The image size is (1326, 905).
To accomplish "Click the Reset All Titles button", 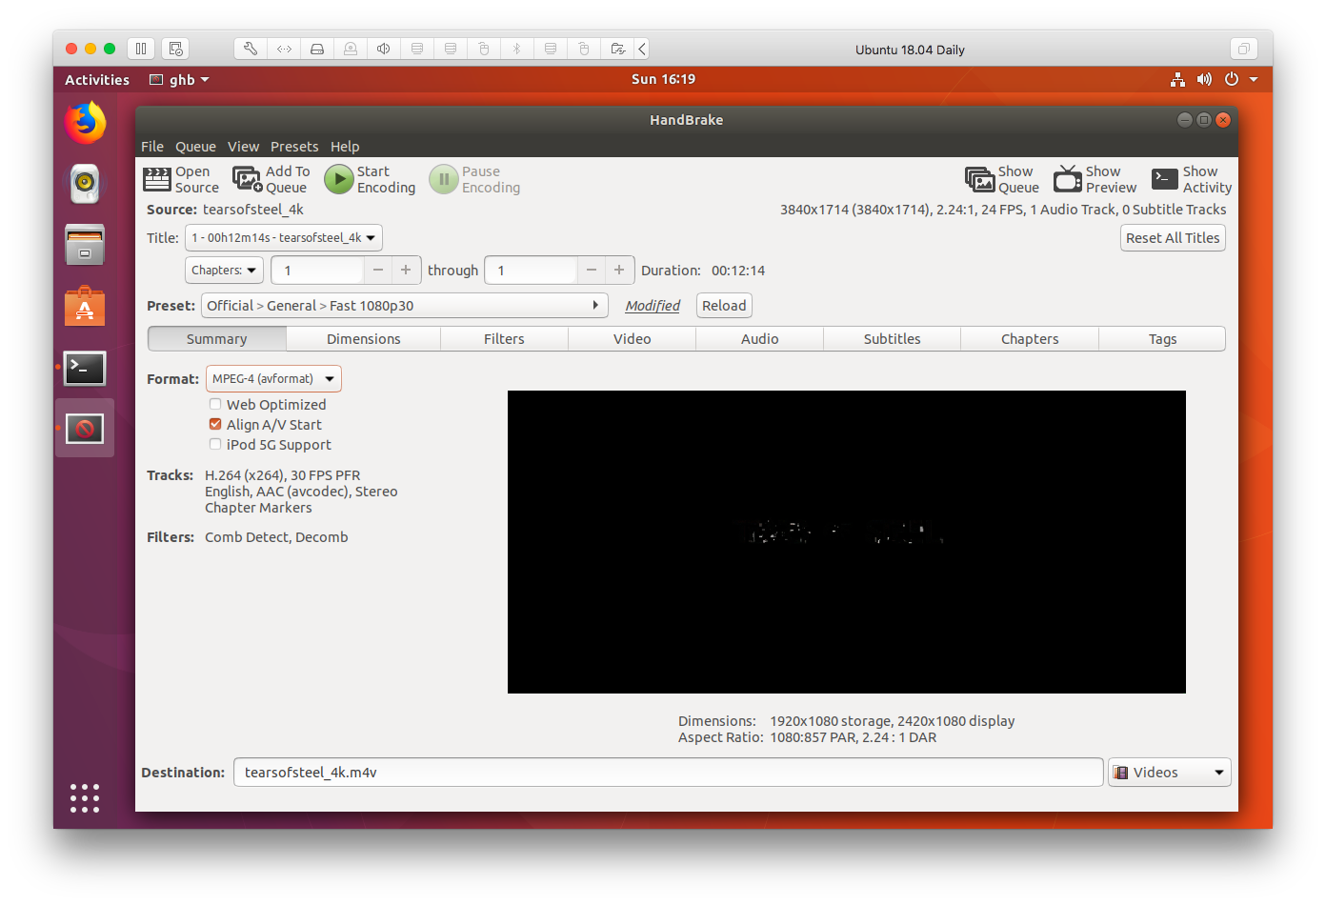I will click(1173, 238).
